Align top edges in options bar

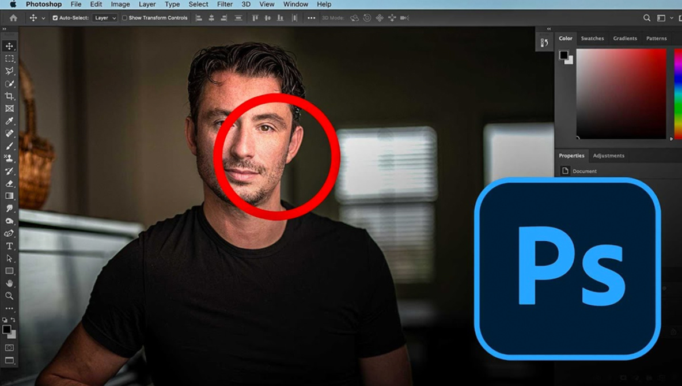coord(255,18)
